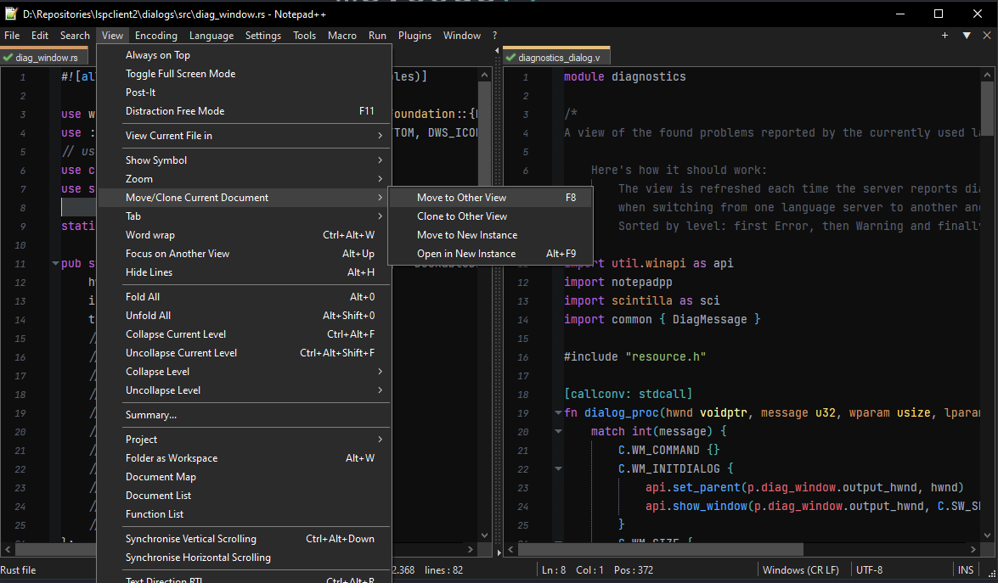998x583 pixels.
Task: Choose Open in New Instance
Action: [x=491, y=253]
